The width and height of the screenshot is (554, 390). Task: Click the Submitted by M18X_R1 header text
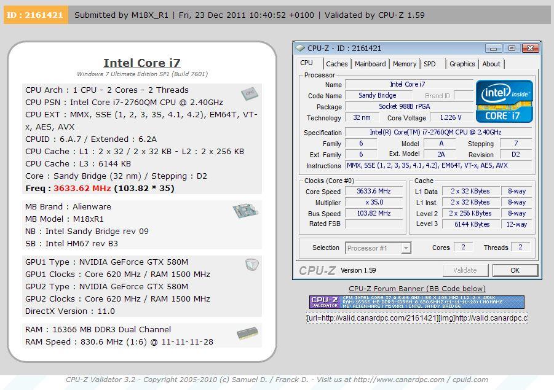pyautogui.click(x=121, y=15)
